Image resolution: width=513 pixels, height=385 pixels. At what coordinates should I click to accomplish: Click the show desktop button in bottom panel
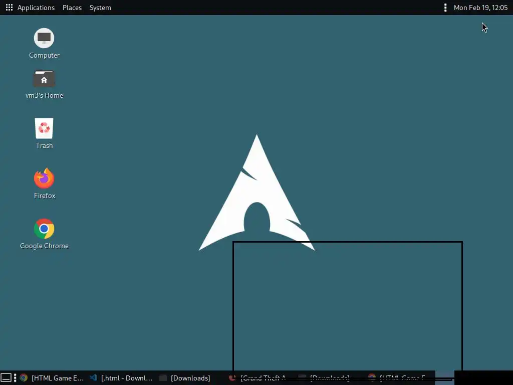point(6,378)
